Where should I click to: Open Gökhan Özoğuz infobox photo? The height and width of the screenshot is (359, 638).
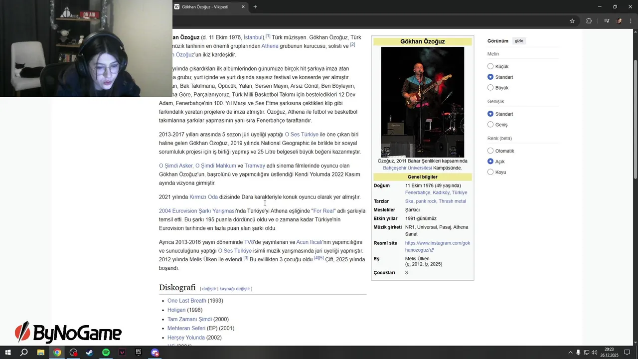point(423,102)
